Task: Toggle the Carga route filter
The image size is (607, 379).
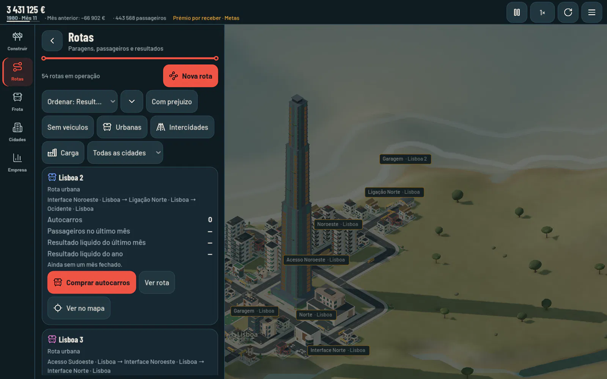Action: 63,153
